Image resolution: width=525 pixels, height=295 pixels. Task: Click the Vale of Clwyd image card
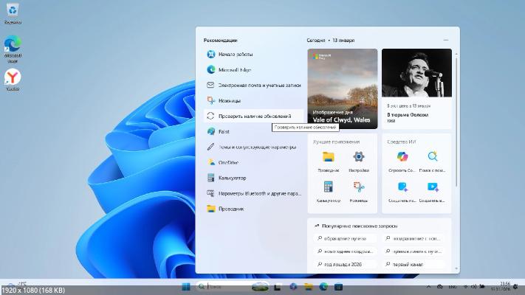[343, 88]
